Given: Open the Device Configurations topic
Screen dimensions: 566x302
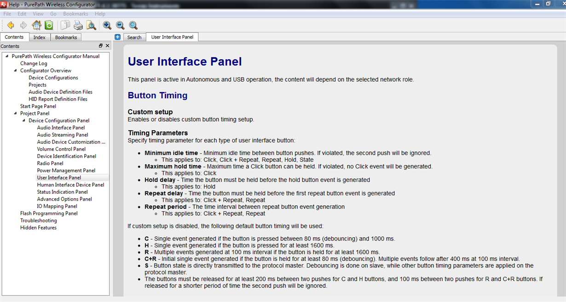Looking at the screenshot, I should pos(53,78).
